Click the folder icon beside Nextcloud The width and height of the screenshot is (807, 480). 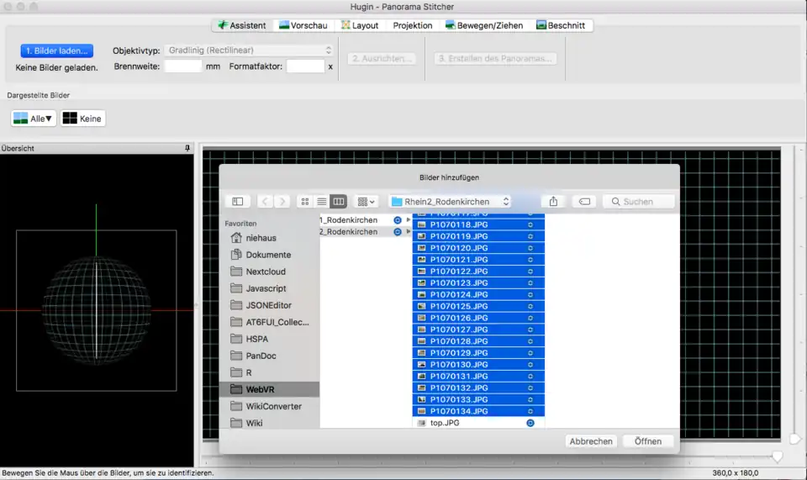point(235,272)
